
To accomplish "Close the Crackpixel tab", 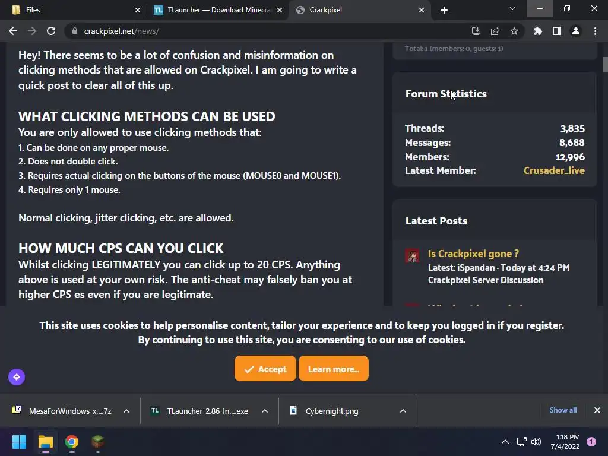I will click(422, 10).
